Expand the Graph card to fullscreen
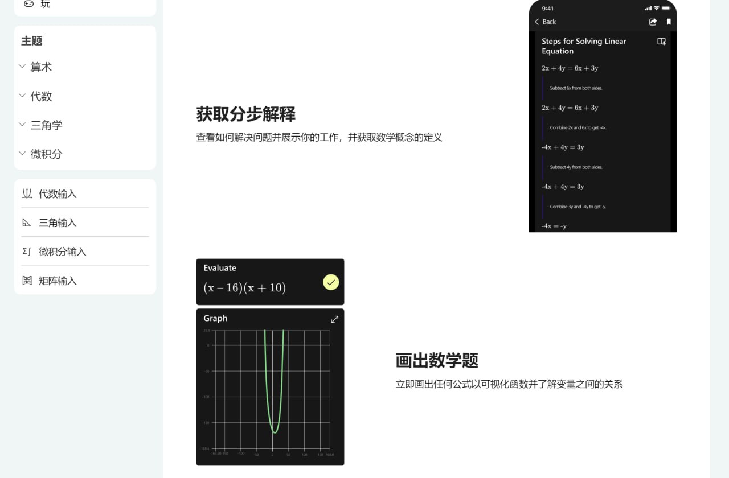 [334, 319]
